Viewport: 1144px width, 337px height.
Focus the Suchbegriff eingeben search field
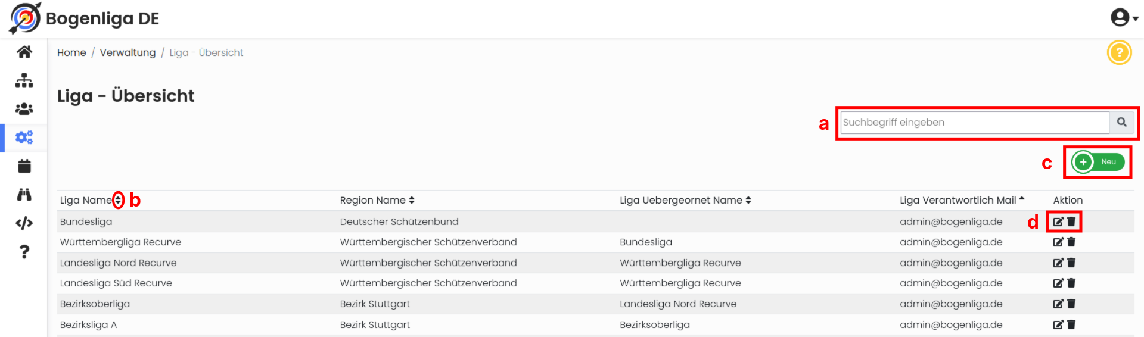click(975, 122)
